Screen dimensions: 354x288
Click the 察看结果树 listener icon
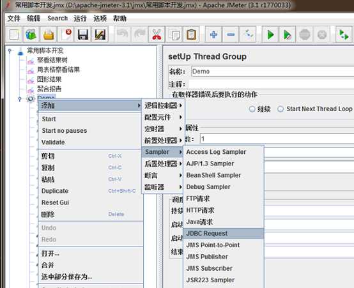(31, 61)
